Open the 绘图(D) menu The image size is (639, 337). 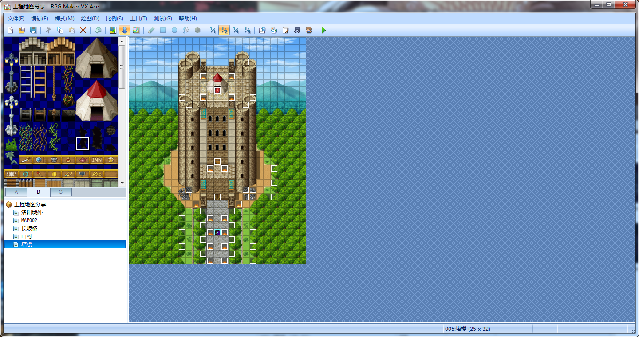pyautogui.click(x=90, y=19)
